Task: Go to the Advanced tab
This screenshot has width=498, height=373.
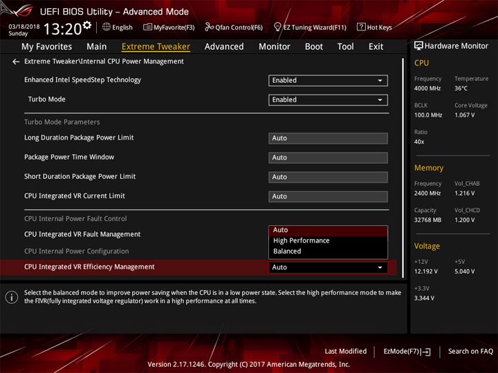Action: tap(224, 47)
